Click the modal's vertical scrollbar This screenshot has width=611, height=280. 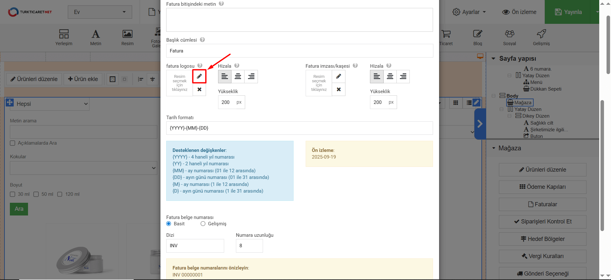click(x=608, y=44)
